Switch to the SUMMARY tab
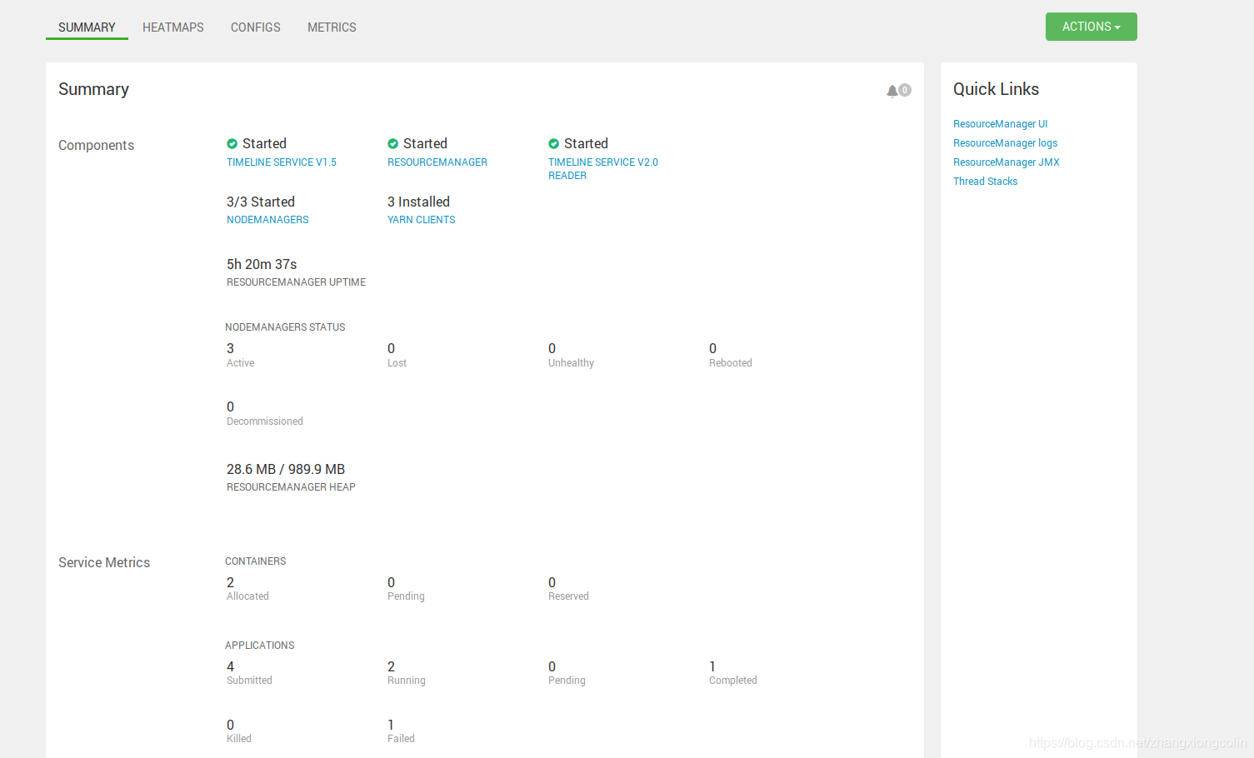The width and height of the screenshot is (1254, 758). [x=87, y=27]
